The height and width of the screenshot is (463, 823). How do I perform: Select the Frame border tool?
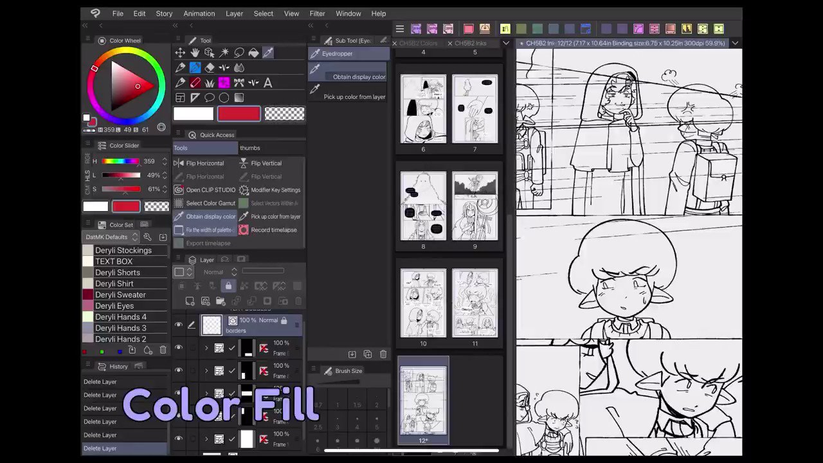(x=180, y=98)
